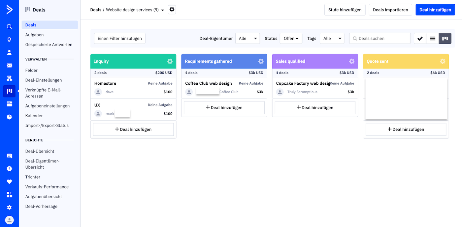Open the Sales qualified stage gear
Screen dimensions: 462x227
352,61
